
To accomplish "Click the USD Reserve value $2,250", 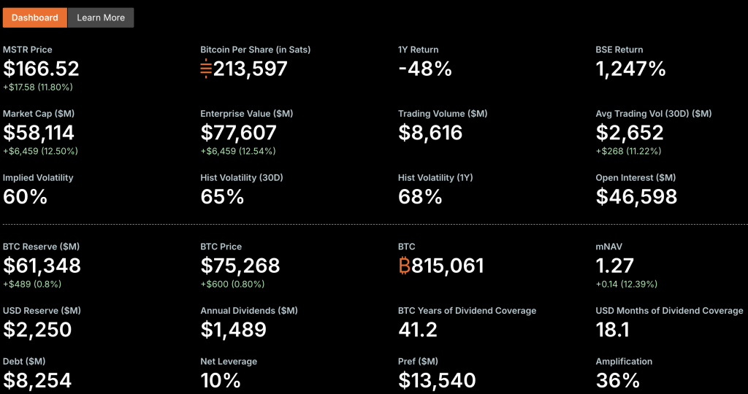I will pyautogui.click(x=37, y=330).
